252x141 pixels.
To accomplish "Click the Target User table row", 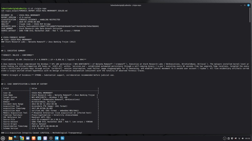I will [x=50, y=100].
